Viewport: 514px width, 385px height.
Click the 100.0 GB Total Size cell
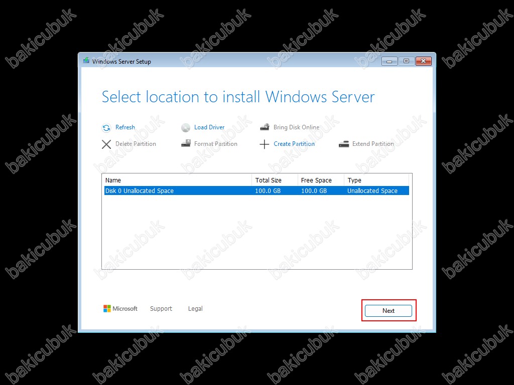click(x=268, y=190)
